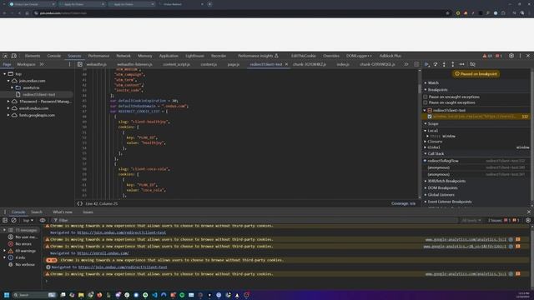Open console settings gear
534x300 pixels.
click(528, 220)
